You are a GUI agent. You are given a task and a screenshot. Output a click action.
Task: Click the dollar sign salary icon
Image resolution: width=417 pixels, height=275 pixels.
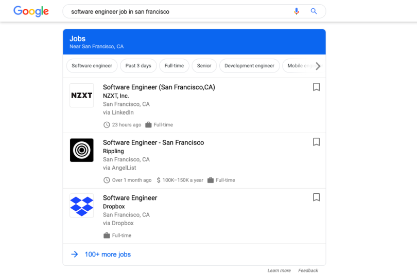pyautogui.click(x=159, y=180)
